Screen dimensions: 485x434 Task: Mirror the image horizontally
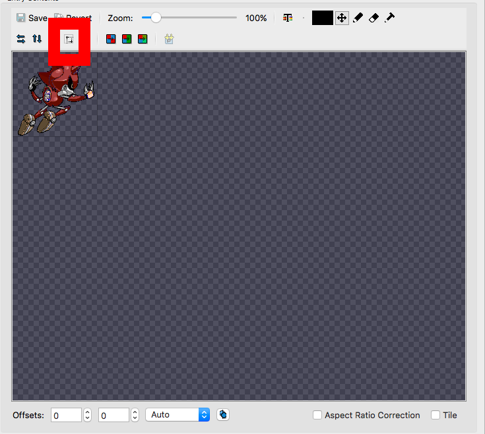point(20,39)
